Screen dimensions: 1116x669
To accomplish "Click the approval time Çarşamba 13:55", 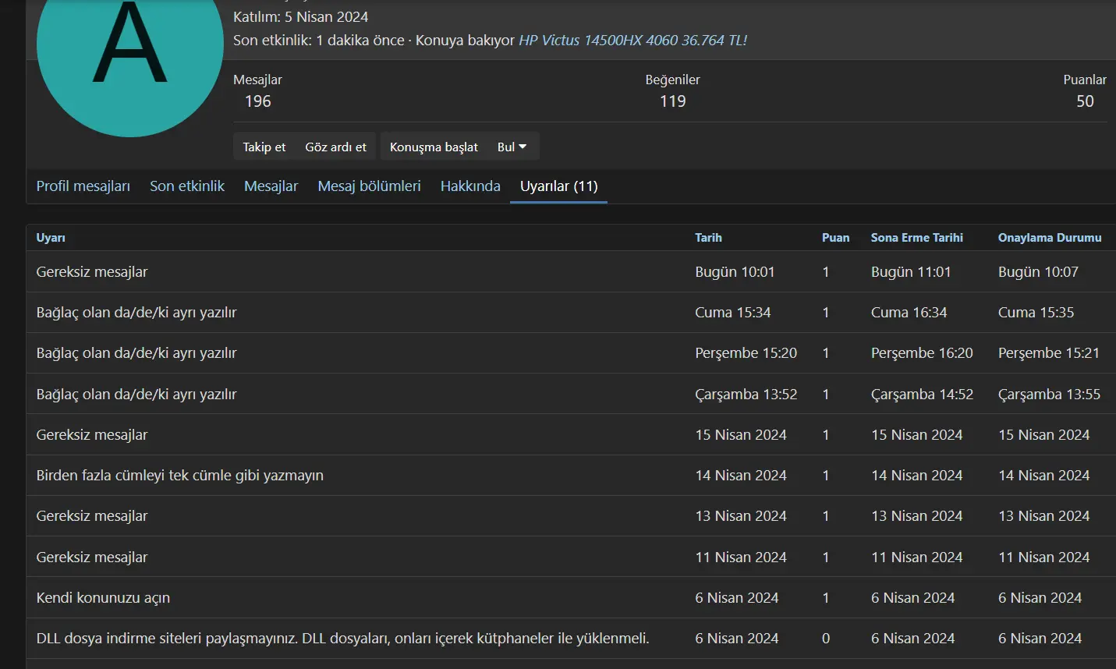I will 1049,395.
